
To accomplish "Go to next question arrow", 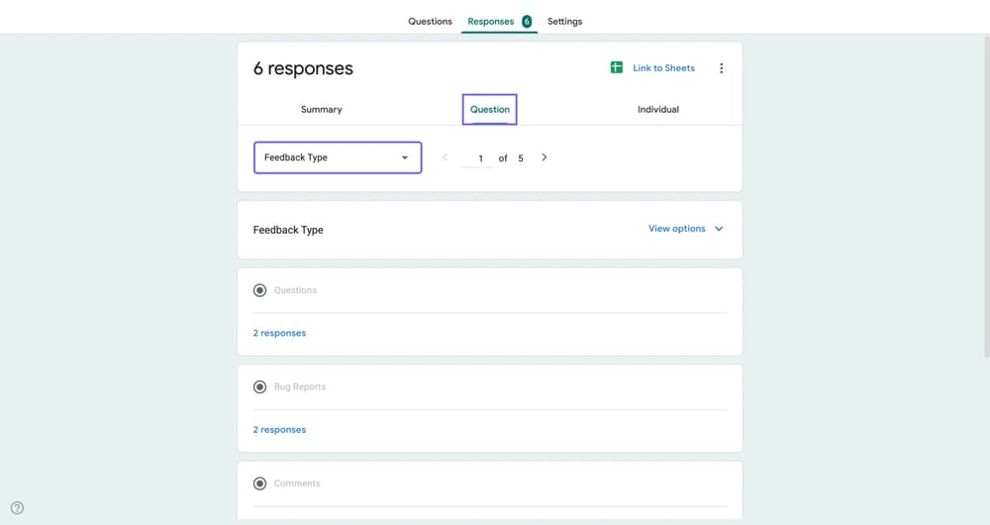I will 544,157.
